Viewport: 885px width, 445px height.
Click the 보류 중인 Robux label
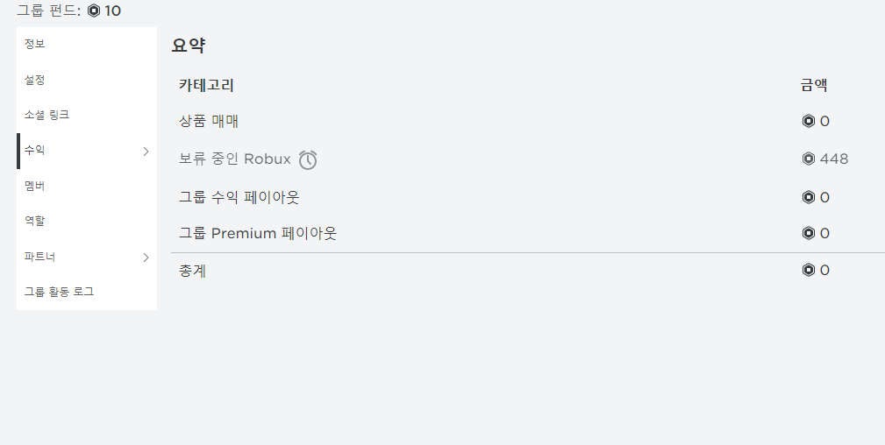(x=234, y=159)
